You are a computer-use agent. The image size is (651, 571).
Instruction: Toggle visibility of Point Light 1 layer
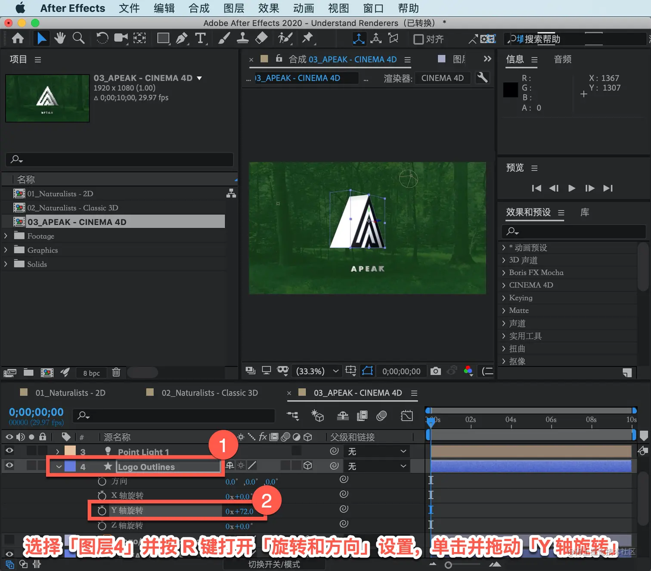[9, 451]
